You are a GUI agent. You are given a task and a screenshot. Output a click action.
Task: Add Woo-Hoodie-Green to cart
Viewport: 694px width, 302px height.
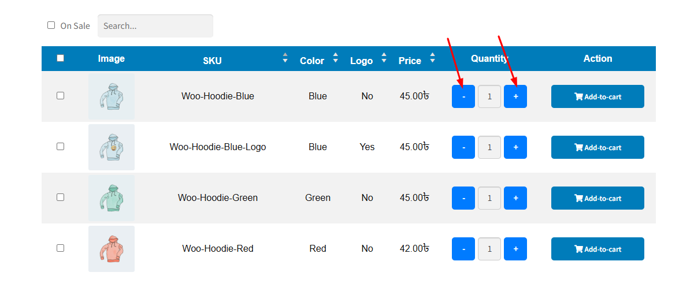point(597,198)
